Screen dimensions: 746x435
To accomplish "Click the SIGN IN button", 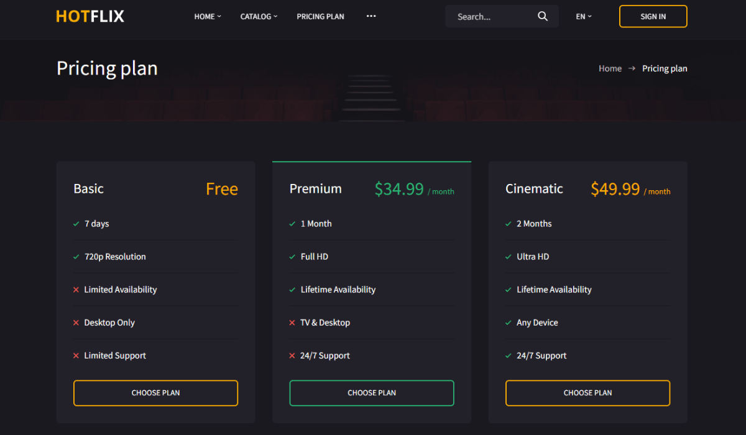I will [653, 16].
